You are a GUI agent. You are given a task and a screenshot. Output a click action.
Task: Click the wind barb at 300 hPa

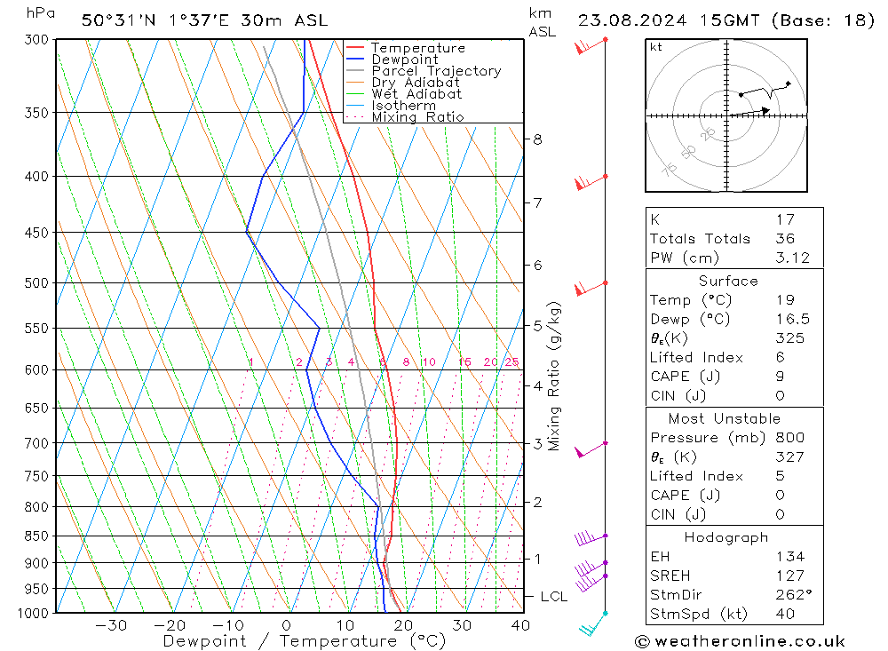pyautogui.click(x=591, y=46)
